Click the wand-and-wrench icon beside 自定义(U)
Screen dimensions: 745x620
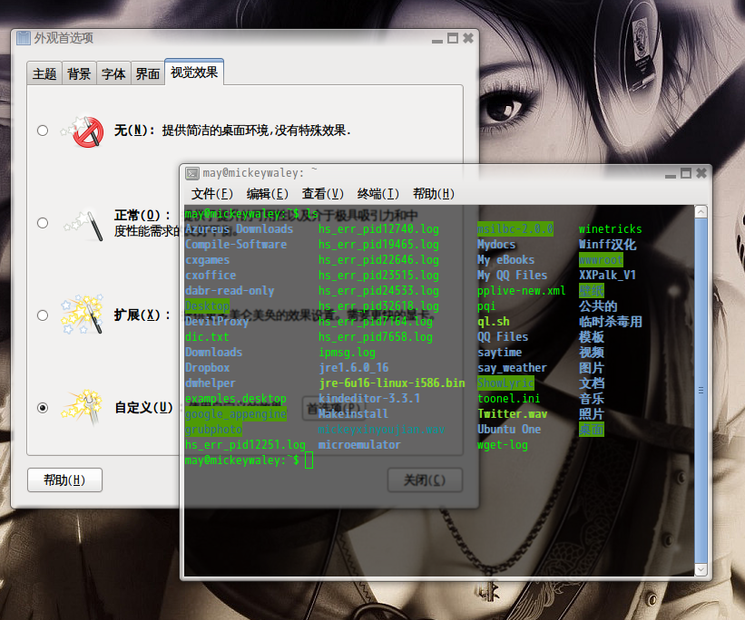82,407
